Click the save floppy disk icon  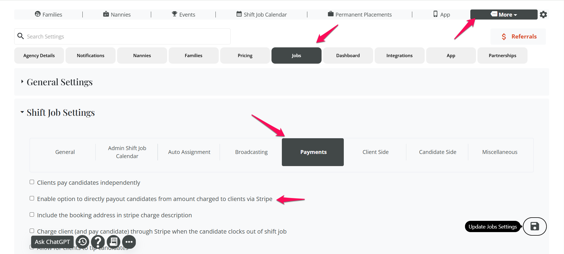tap(534, 226)
